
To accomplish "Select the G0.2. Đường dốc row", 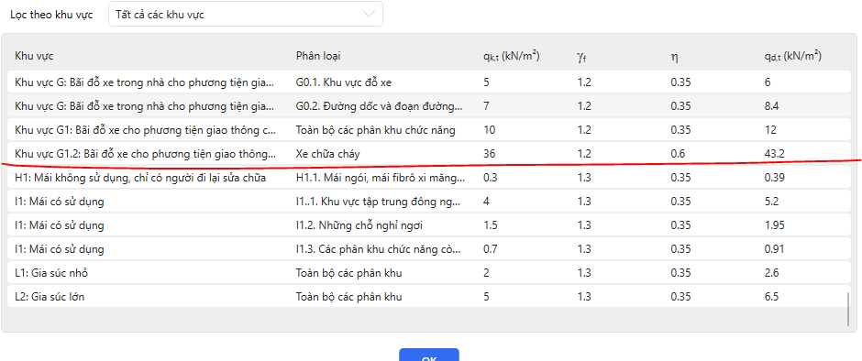I will click(x=429, y=106).
